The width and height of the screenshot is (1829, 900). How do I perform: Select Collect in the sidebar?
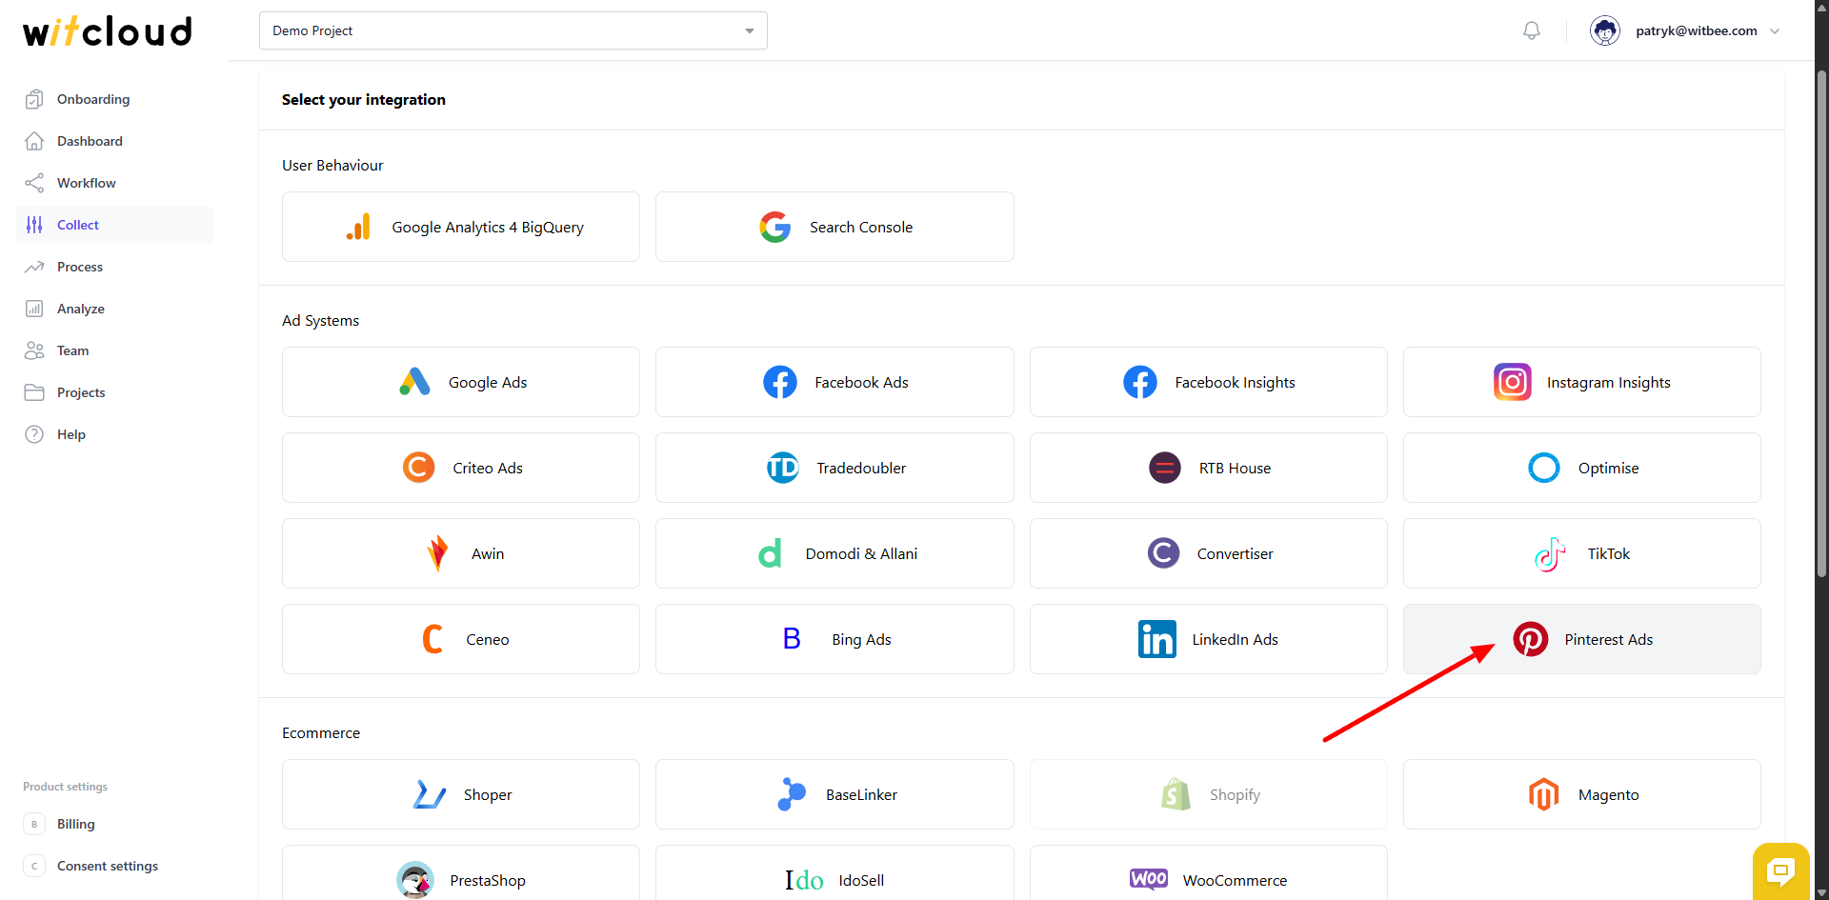[114, 225]
